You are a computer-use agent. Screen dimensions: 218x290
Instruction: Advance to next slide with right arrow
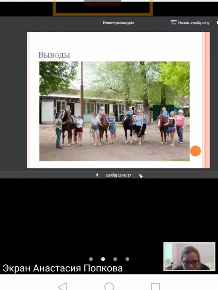[139, 175]
